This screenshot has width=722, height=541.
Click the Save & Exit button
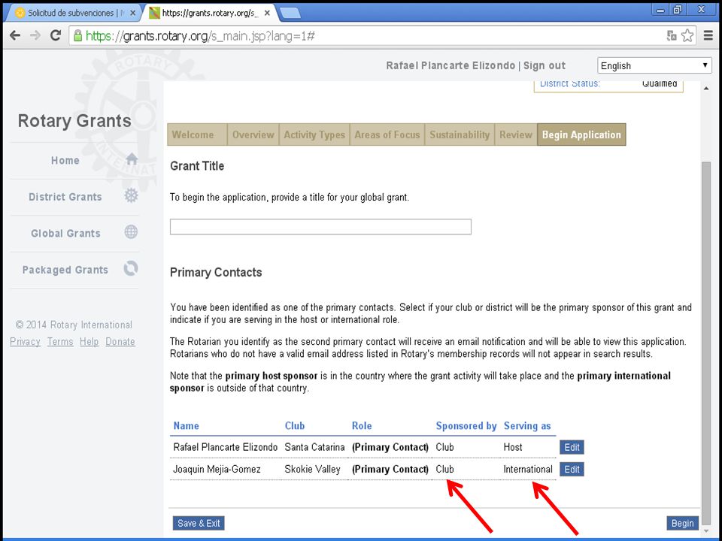199,523
